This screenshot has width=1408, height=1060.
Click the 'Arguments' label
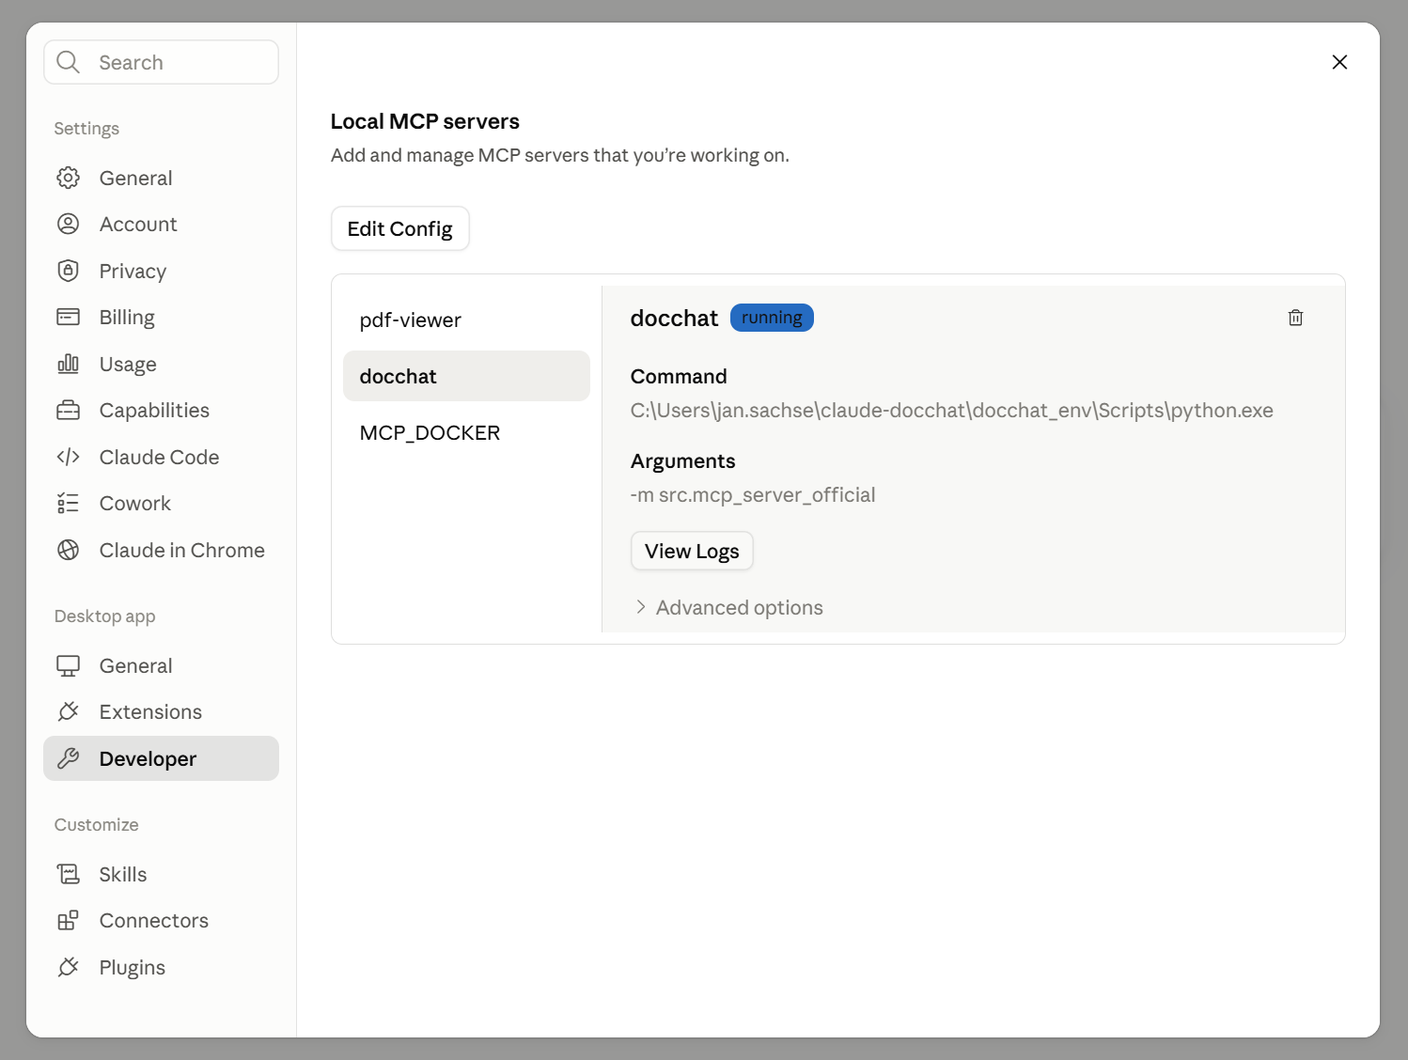(682, 460)
